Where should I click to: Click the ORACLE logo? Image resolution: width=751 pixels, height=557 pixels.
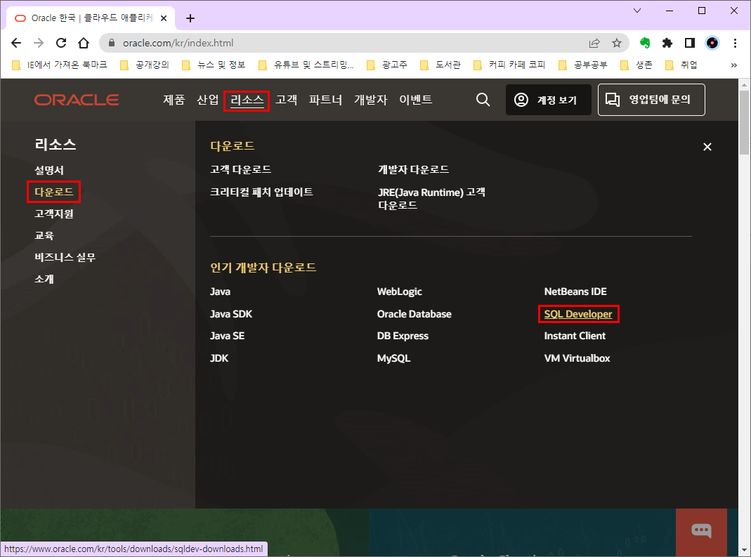coord(77,99)
